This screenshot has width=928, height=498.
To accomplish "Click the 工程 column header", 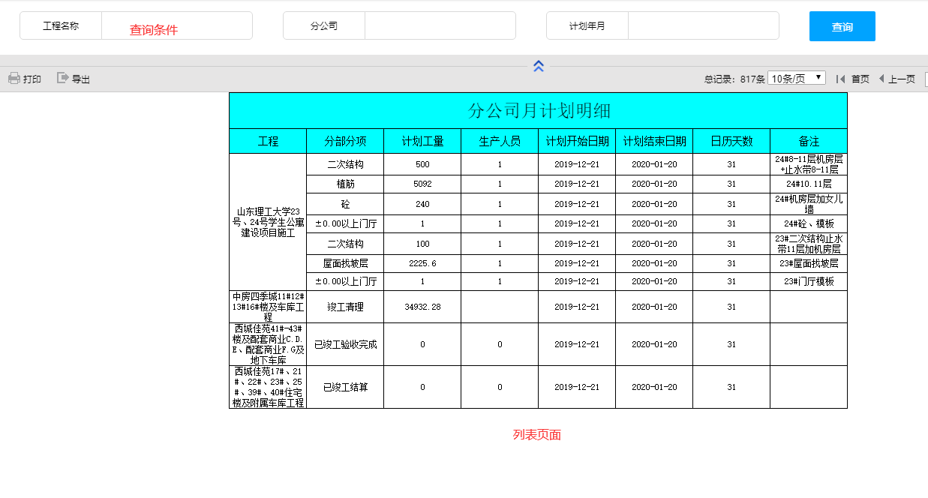I will [268, 141].
